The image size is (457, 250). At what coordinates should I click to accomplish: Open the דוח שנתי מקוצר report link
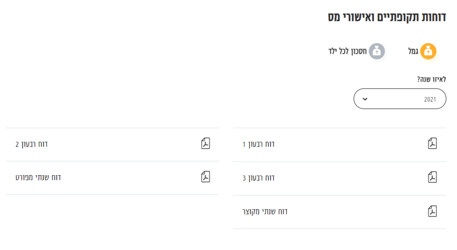pyautogui.click(x=265, y=212)
